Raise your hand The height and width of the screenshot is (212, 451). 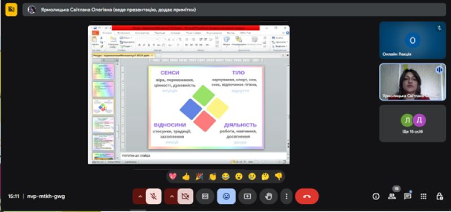[269, 196]
